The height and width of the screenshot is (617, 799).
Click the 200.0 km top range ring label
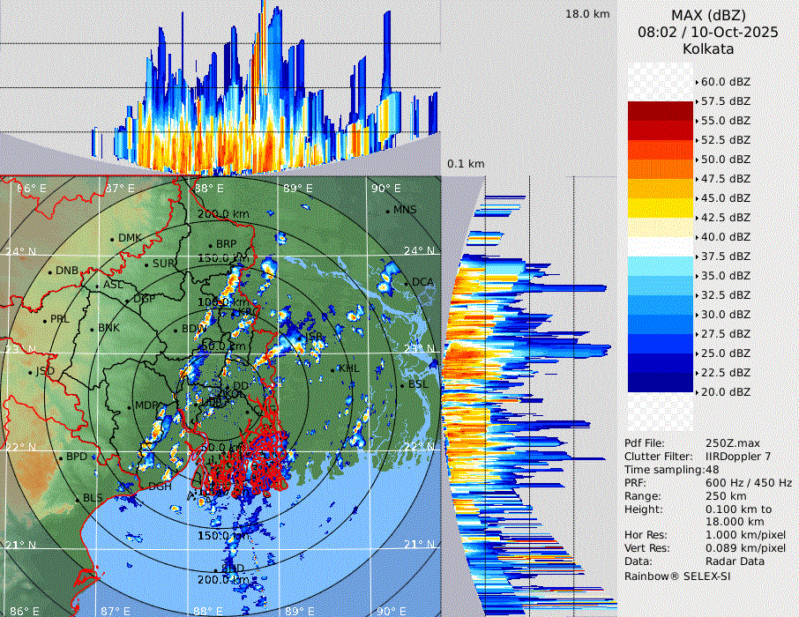click(x=224, y=214)
